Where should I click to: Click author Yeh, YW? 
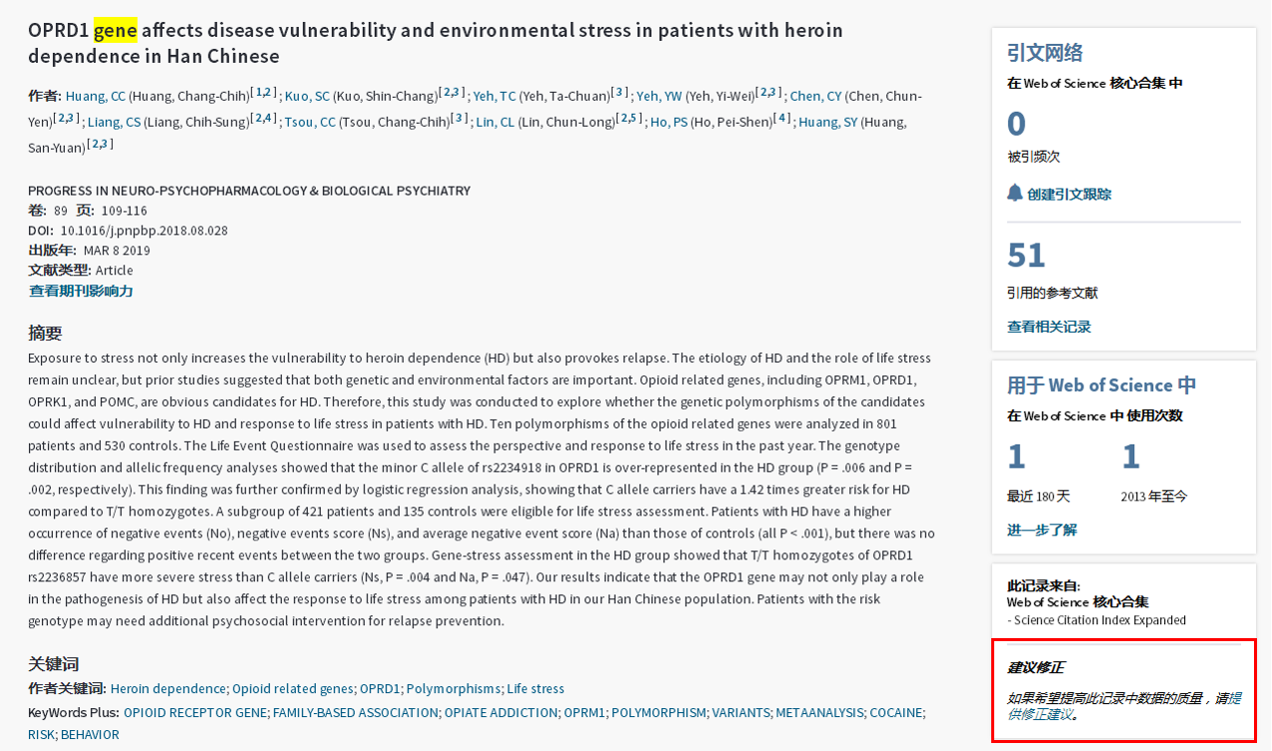(x=658, y=97)
